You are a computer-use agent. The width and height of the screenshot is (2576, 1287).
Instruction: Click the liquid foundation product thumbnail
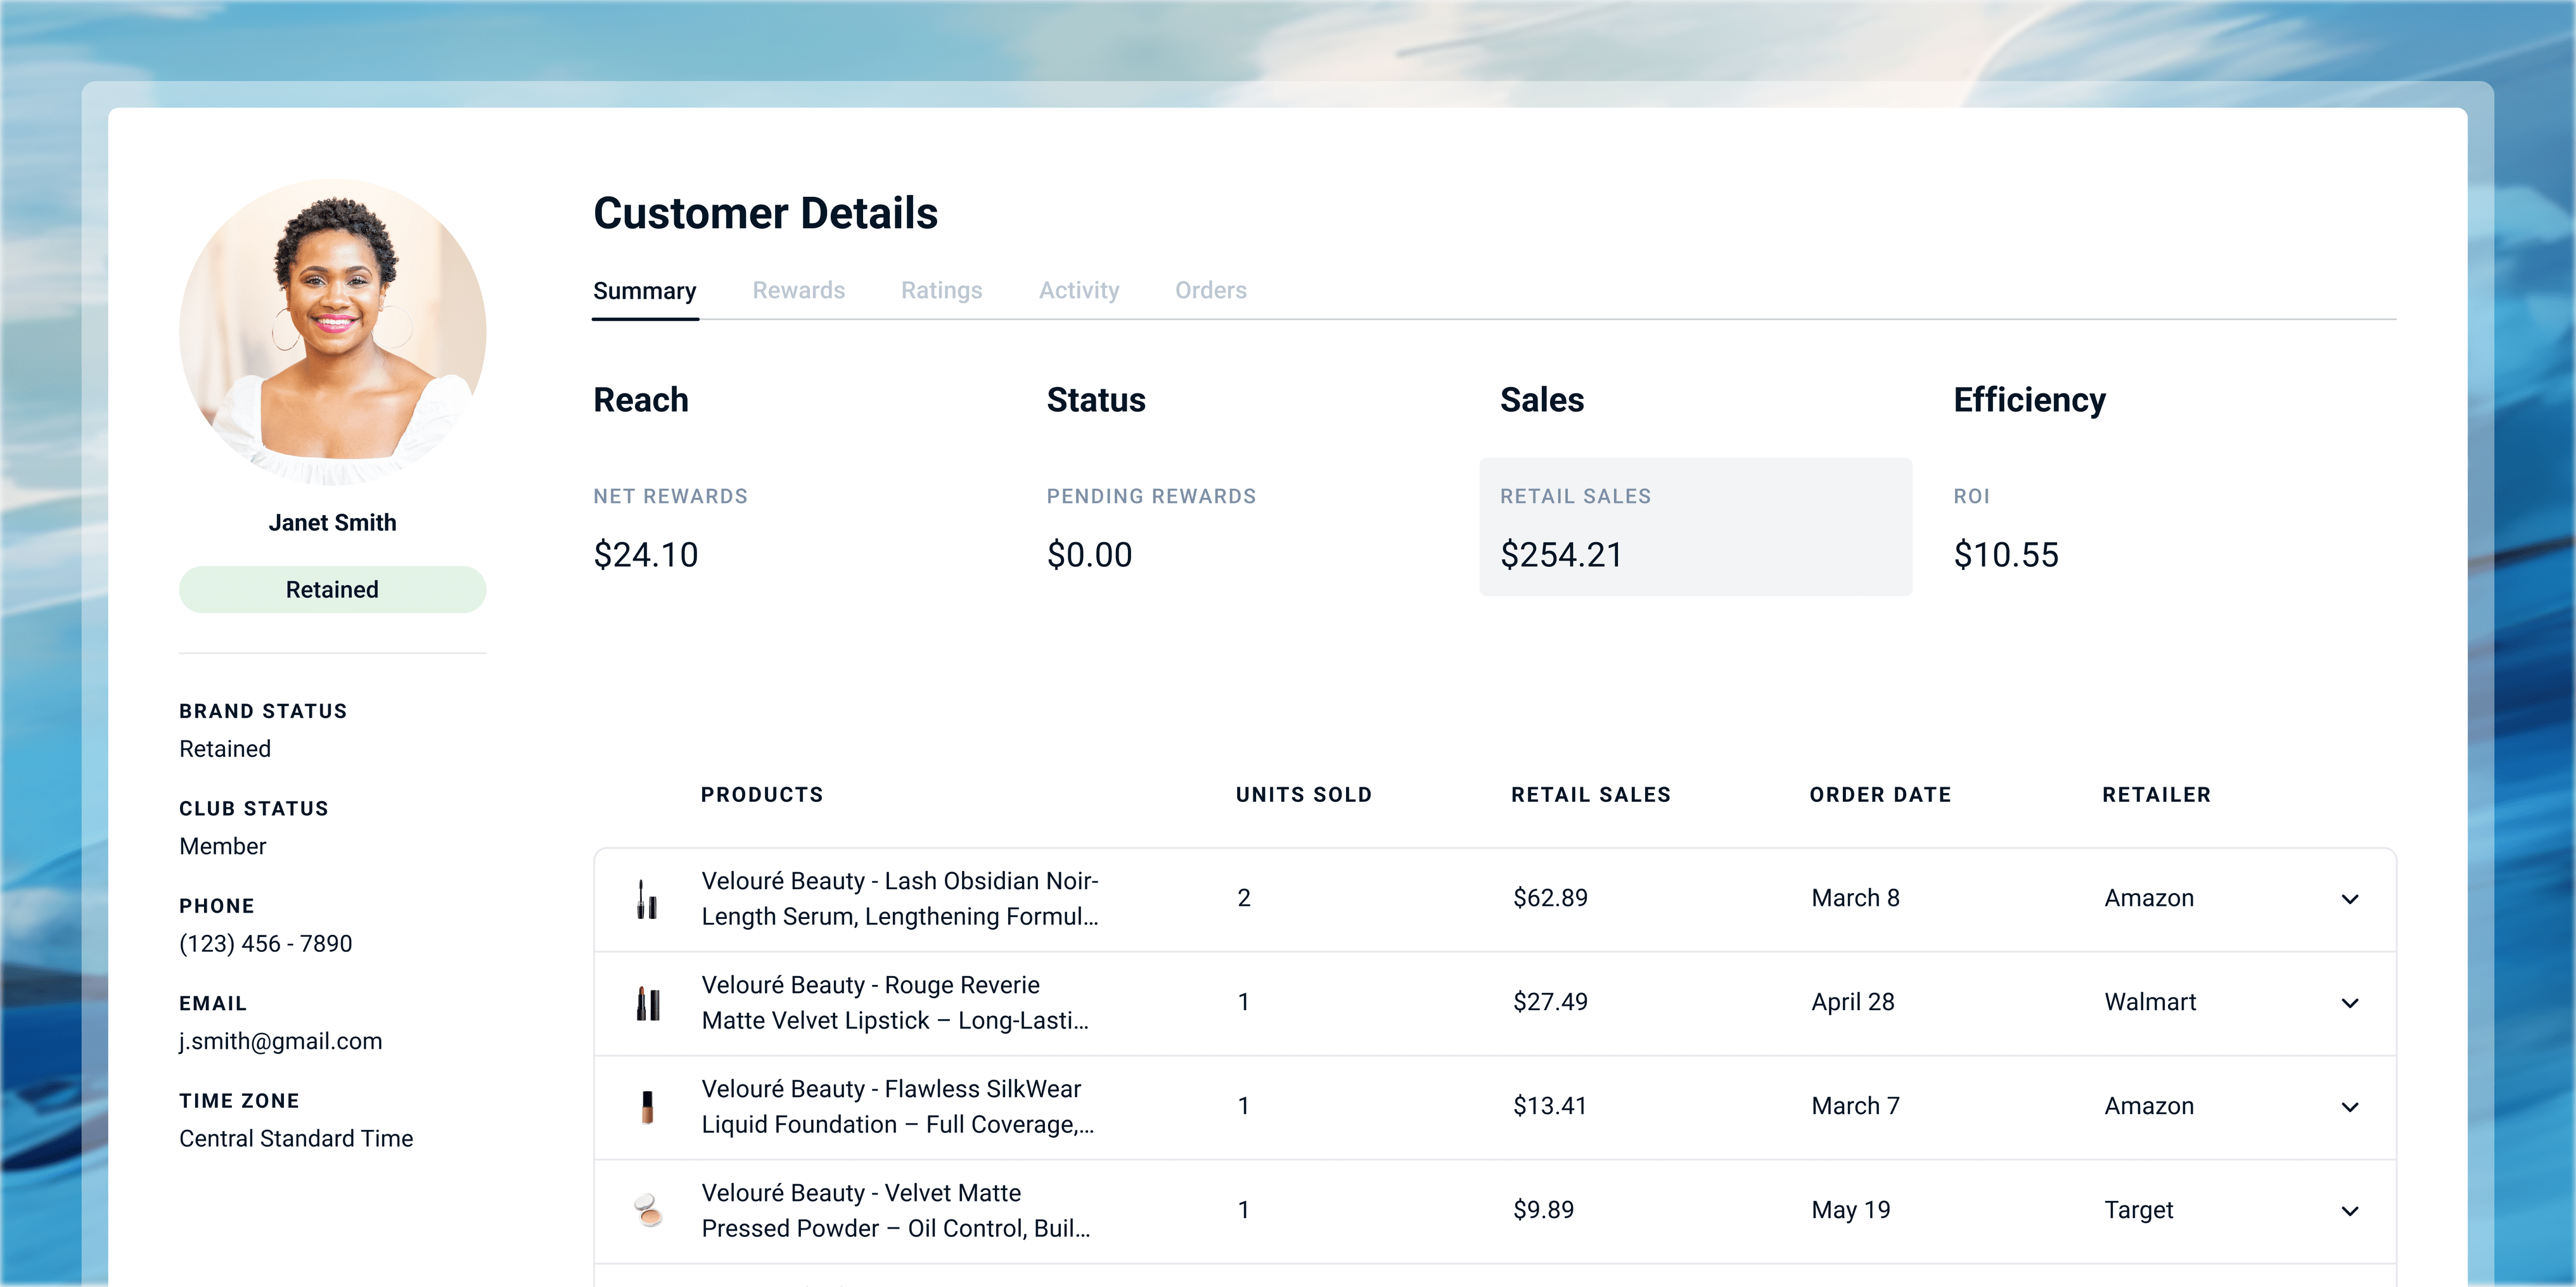point(647,1107)
